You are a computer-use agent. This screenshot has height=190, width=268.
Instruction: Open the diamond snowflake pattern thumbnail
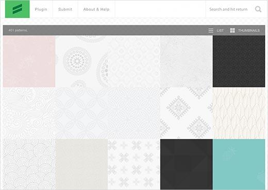(187, 113)
